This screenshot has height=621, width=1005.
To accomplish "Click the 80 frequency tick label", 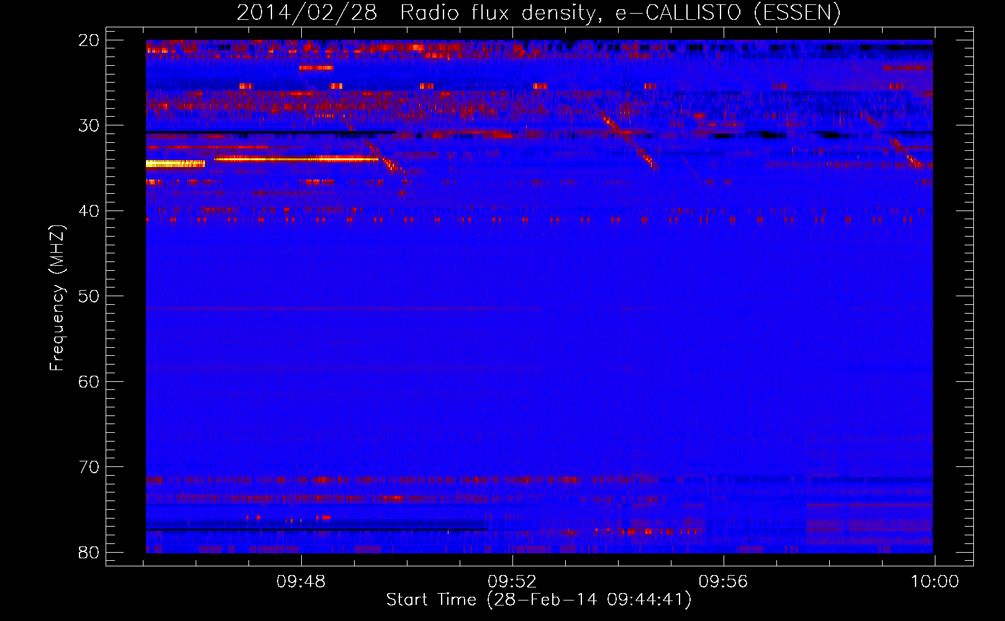I will (x=89, y=553).
